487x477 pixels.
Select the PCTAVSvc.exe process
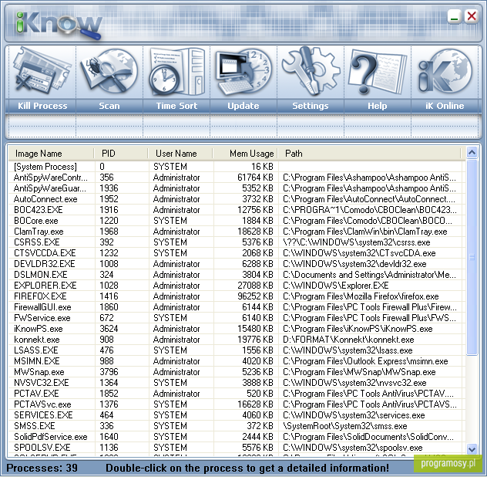pyautogui.click(x=237, y=404)
